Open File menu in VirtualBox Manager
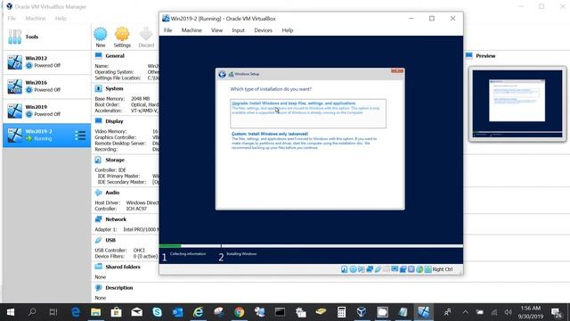This screenshot has height=321, width=570. click(x=12, y=18)
